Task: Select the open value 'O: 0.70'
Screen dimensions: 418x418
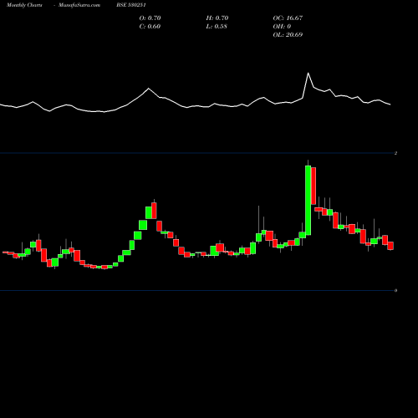Action: [150, 18]
